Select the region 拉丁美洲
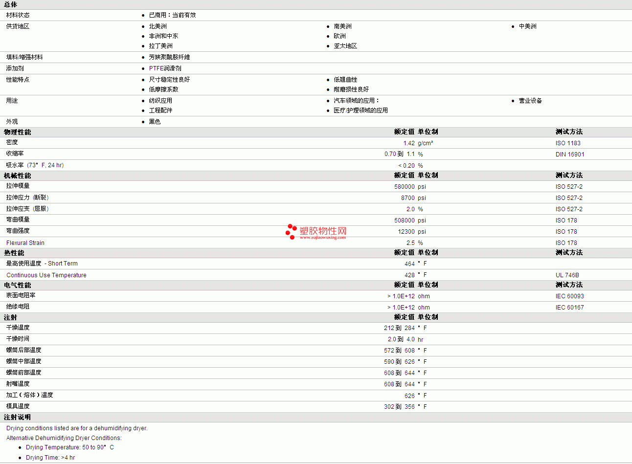The width and height of the screenshot is (632, 464). (160, 46)
